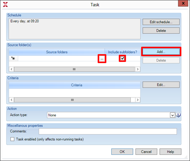This screenshot has width=190, height=161.
Task: Open the Criteria Edit button
Action: coord(161,85)
